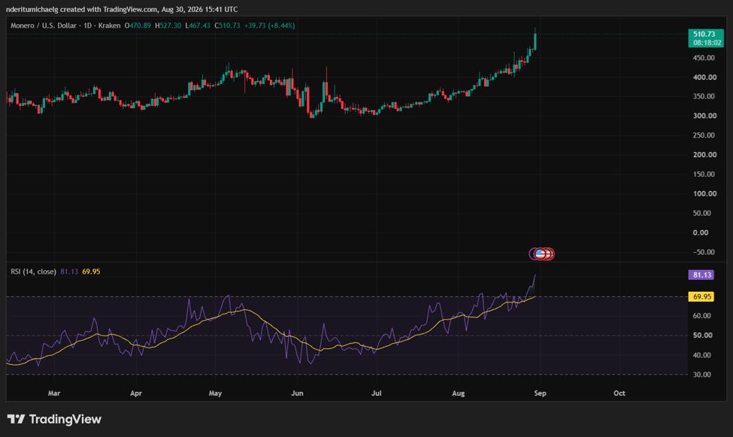Click the Aug label on time axis
Image resolution: width=733 pixels, height=437 pixels.
[458, 393]
